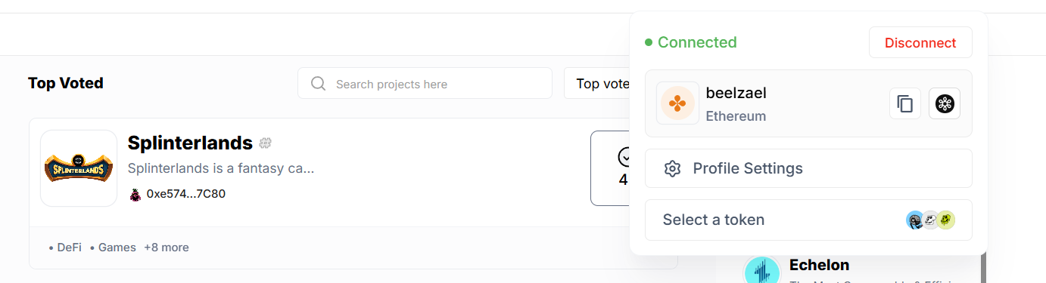This screenshot has height=283, width=1046.
Task: Click the Profile Settings gear icon
Action: pos(672,168)
